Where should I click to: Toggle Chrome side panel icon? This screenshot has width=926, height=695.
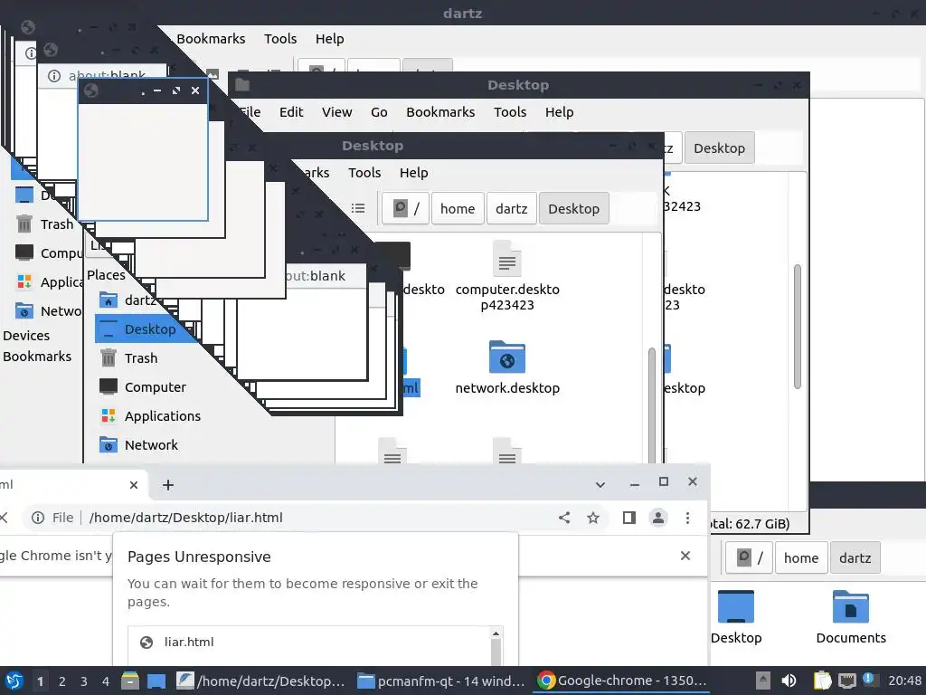[629, 518]
